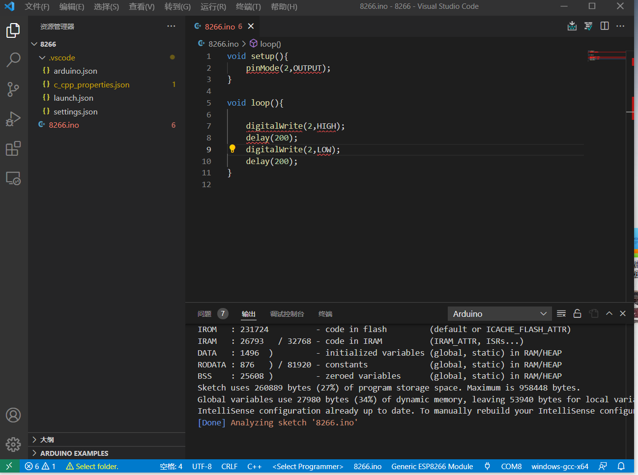Click Select folder warning in status bar
Screen dimensions: 638x475
[x=92, y=466]
